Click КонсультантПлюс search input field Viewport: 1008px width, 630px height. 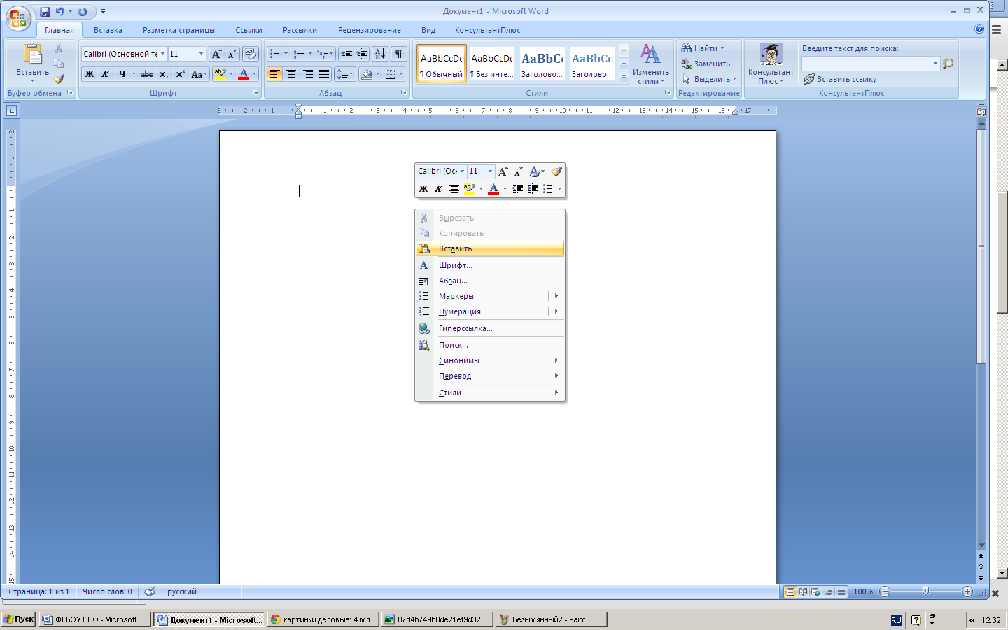click(x=866, y=64)
